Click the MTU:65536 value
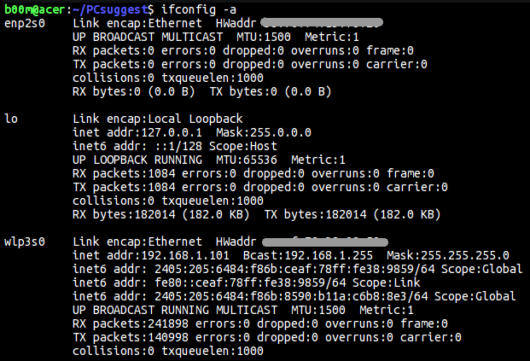This screenshot has height=361, width=530. click(247, 160)
